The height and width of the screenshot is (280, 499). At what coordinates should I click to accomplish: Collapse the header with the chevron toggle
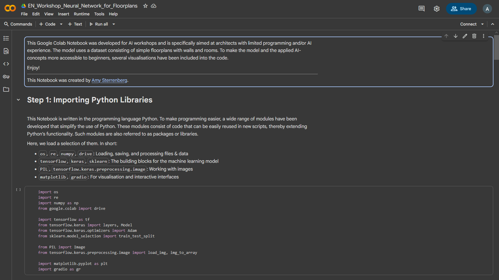tap(493, 24)
